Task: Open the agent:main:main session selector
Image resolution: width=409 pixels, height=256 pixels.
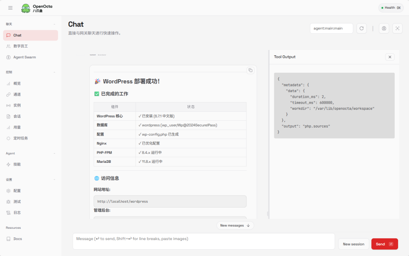Action: [x=331, y=28]
